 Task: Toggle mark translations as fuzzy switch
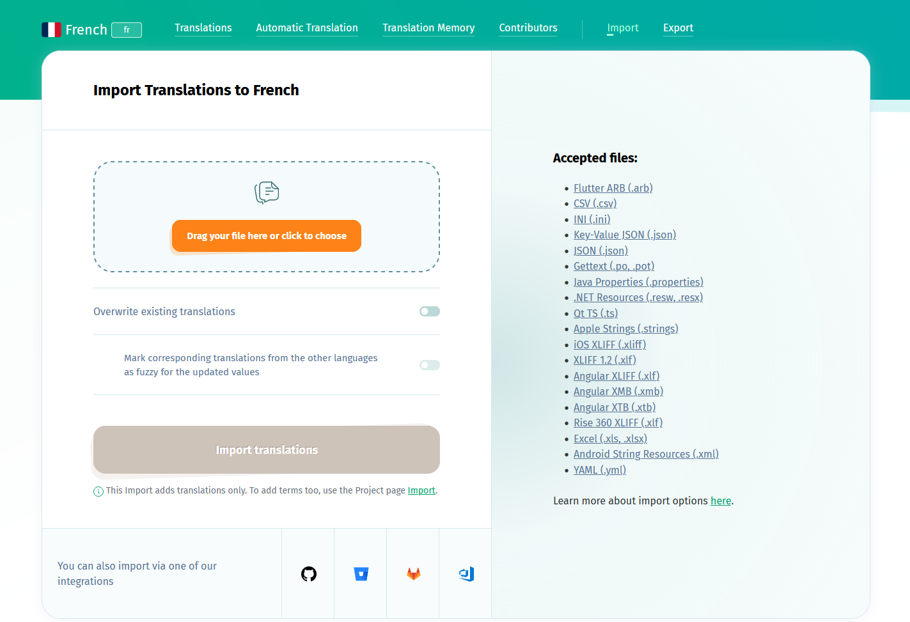click(x=429, y=365)
